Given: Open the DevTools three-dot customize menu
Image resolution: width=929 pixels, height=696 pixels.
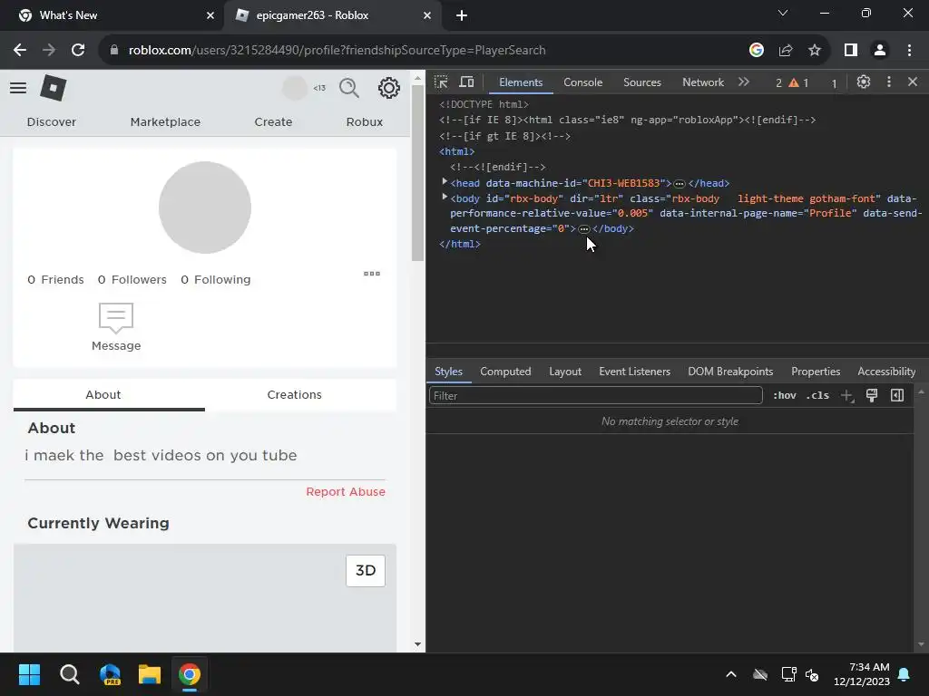Looking at the screenshot, I should [x=889, y=82].
